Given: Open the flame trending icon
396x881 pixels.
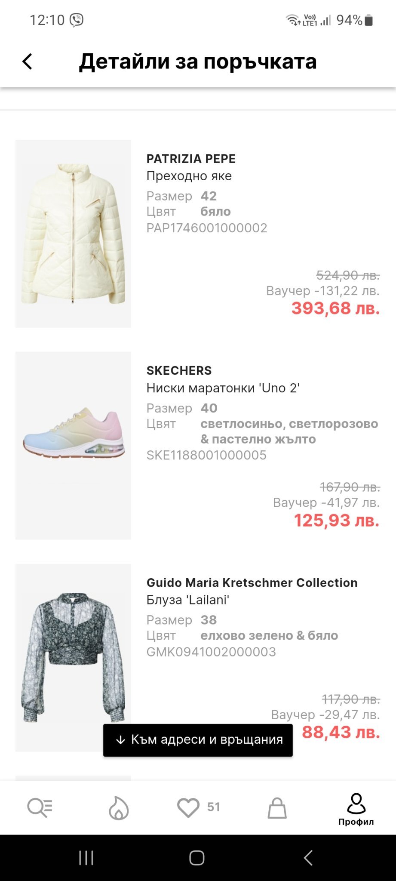Looking at the screenshot, I should (119, 807).
